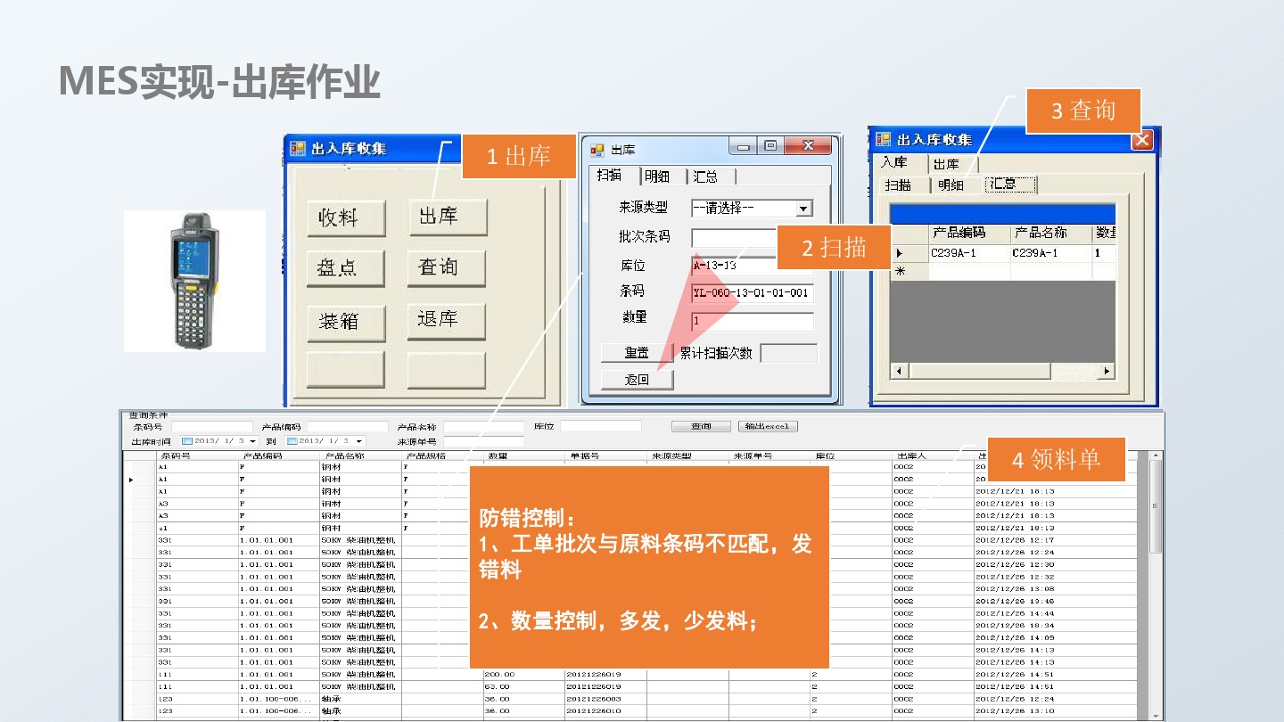Image resolution: width=1284 pixels, height=722 pixels.
Task: Click the 重置 button
Action: pos(636,353)
